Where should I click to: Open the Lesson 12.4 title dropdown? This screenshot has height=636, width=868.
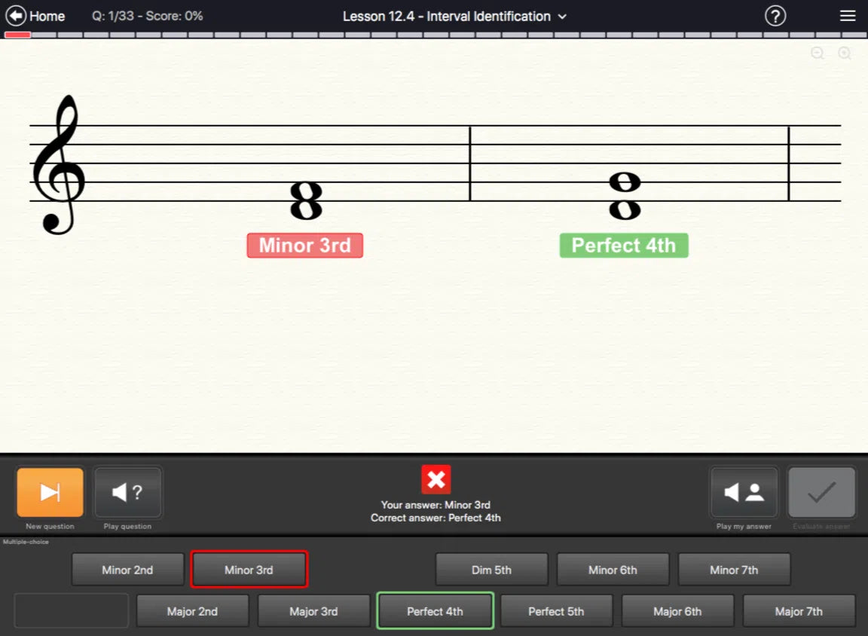(x=561, y=16)
